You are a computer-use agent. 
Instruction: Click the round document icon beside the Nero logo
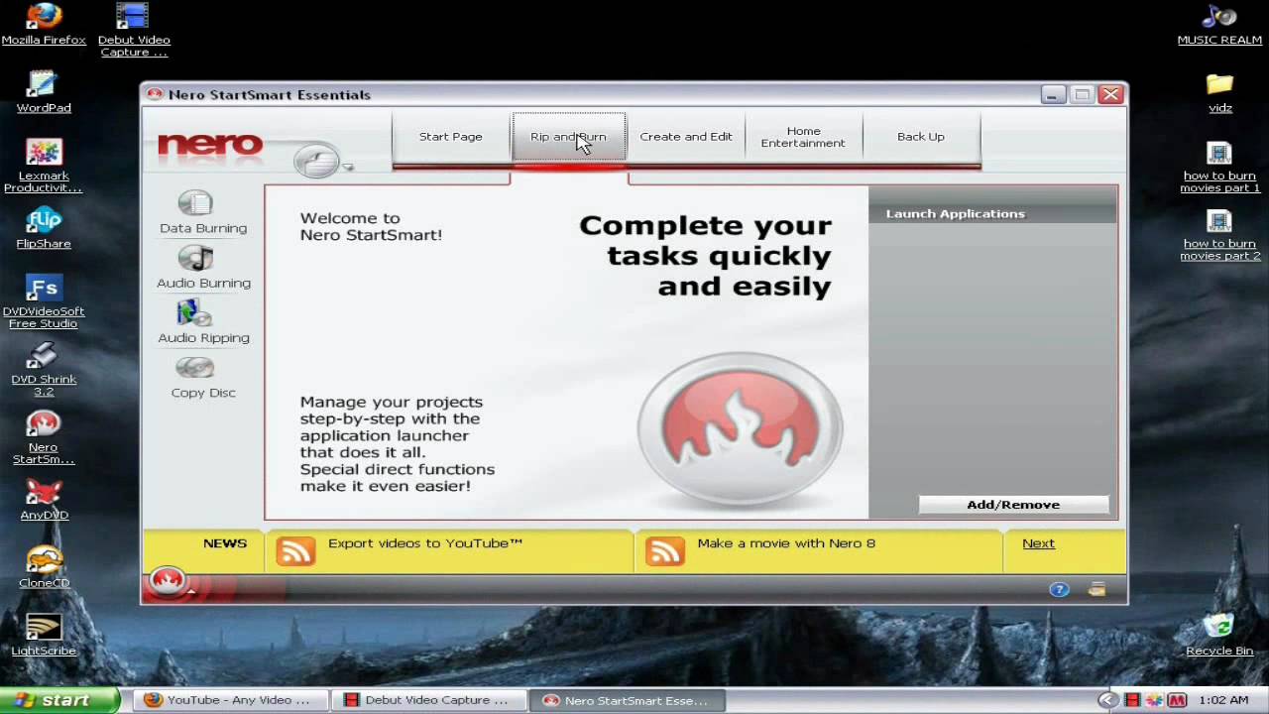[317, 161]
